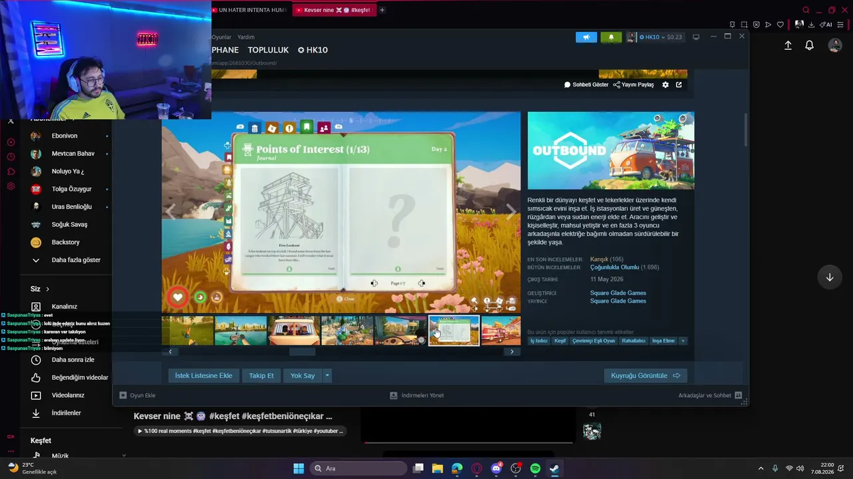The width and height of the screenshot is (853, 479).
Task: Open the TOPLULUK Steam menu
Action: tap(269, 50)
